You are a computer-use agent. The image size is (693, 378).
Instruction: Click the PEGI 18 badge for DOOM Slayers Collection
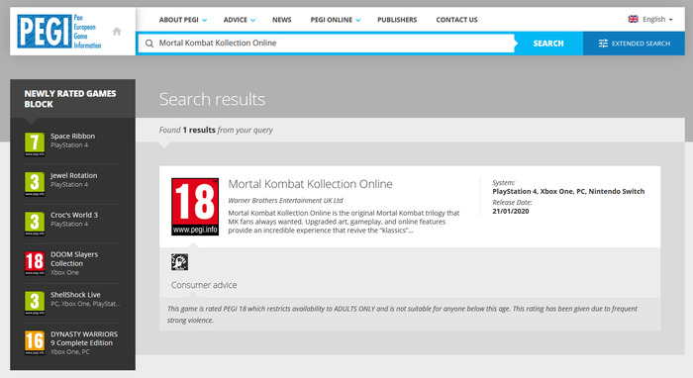(35, 263)
